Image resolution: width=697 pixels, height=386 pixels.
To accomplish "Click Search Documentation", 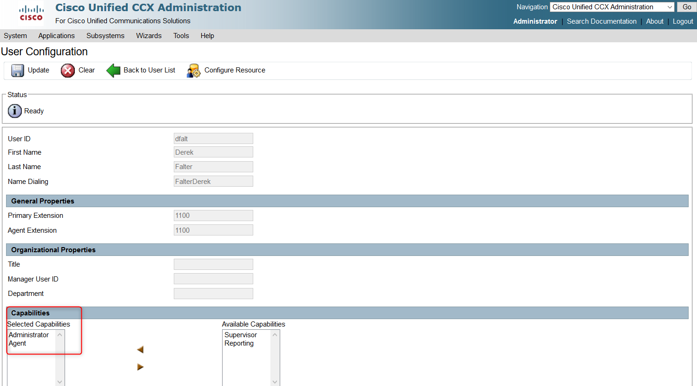I will [x=601, y=21].
